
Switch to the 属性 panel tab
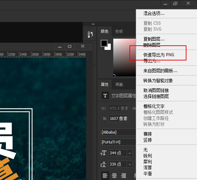[x=104, y=84]
